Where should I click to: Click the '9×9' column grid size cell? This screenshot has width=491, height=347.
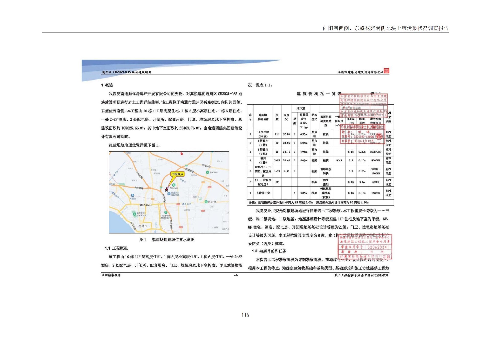pos(339,160)
